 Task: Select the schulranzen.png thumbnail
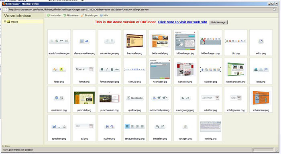261,100
